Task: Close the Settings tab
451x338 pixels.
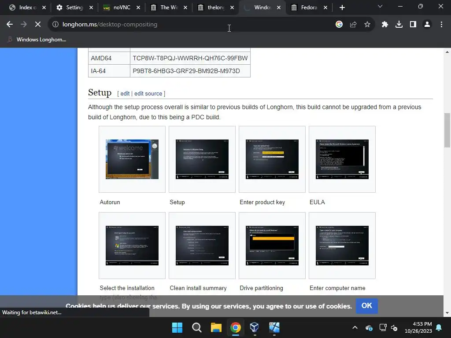Action: [91, 7]
